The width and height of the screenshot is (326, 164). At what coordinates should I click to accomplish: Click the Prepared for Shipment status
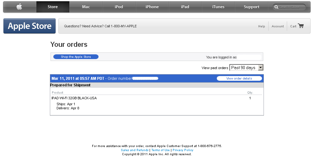coord(70,85)
